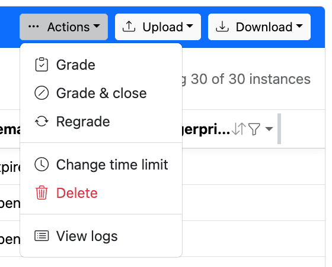Click the circular arrows Regrade icon
The height and width of the screenshot is (267, 332).
click(x=41, y=122)
